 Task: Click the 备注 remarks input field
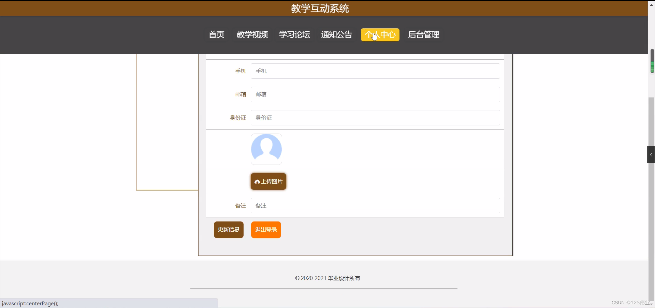375,205
